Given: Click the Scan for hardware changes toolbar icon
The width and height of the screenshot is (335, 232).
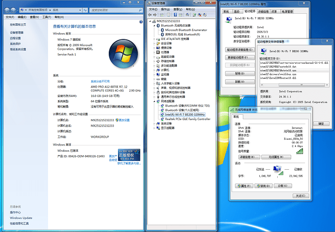Looking at the screenshot, I should click(187, 15).
